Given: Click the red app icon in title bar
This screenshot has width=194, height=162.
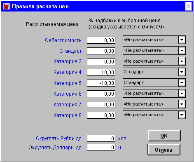Looking at the screenshot, I should click(7, 6).
